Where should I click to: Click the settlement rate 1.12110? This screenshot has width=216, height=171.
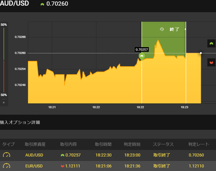tap(196, 166)
